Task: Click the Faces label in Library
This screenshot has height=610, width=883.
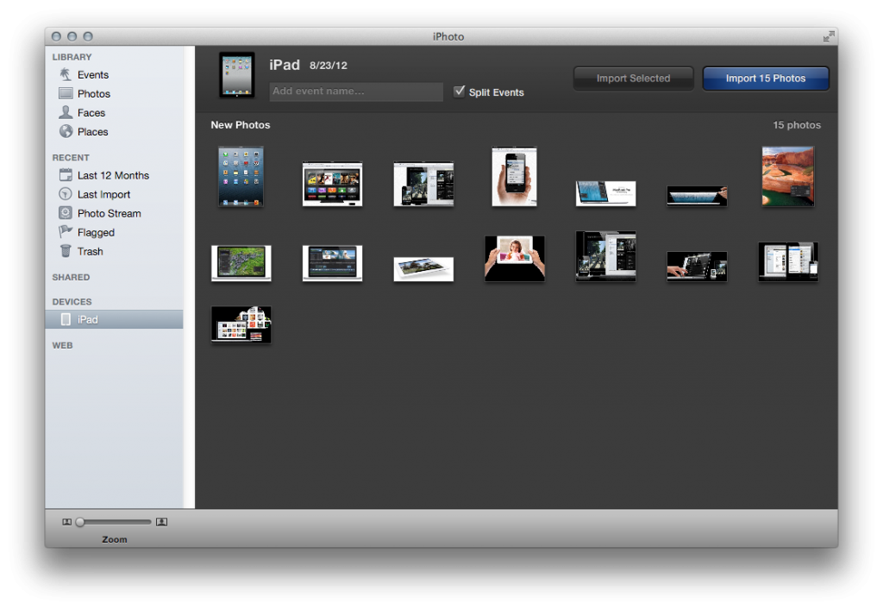Action: coord(91,113)
